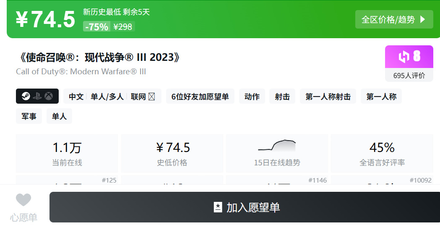440x230 pixels.
Task: Click the star icon in 加入愿望单
Action: click(x=218, y=207)
